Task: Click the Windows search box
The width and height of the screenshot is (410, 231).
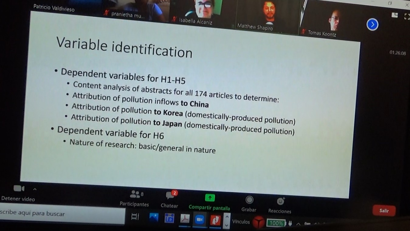Action: (62, 214)
